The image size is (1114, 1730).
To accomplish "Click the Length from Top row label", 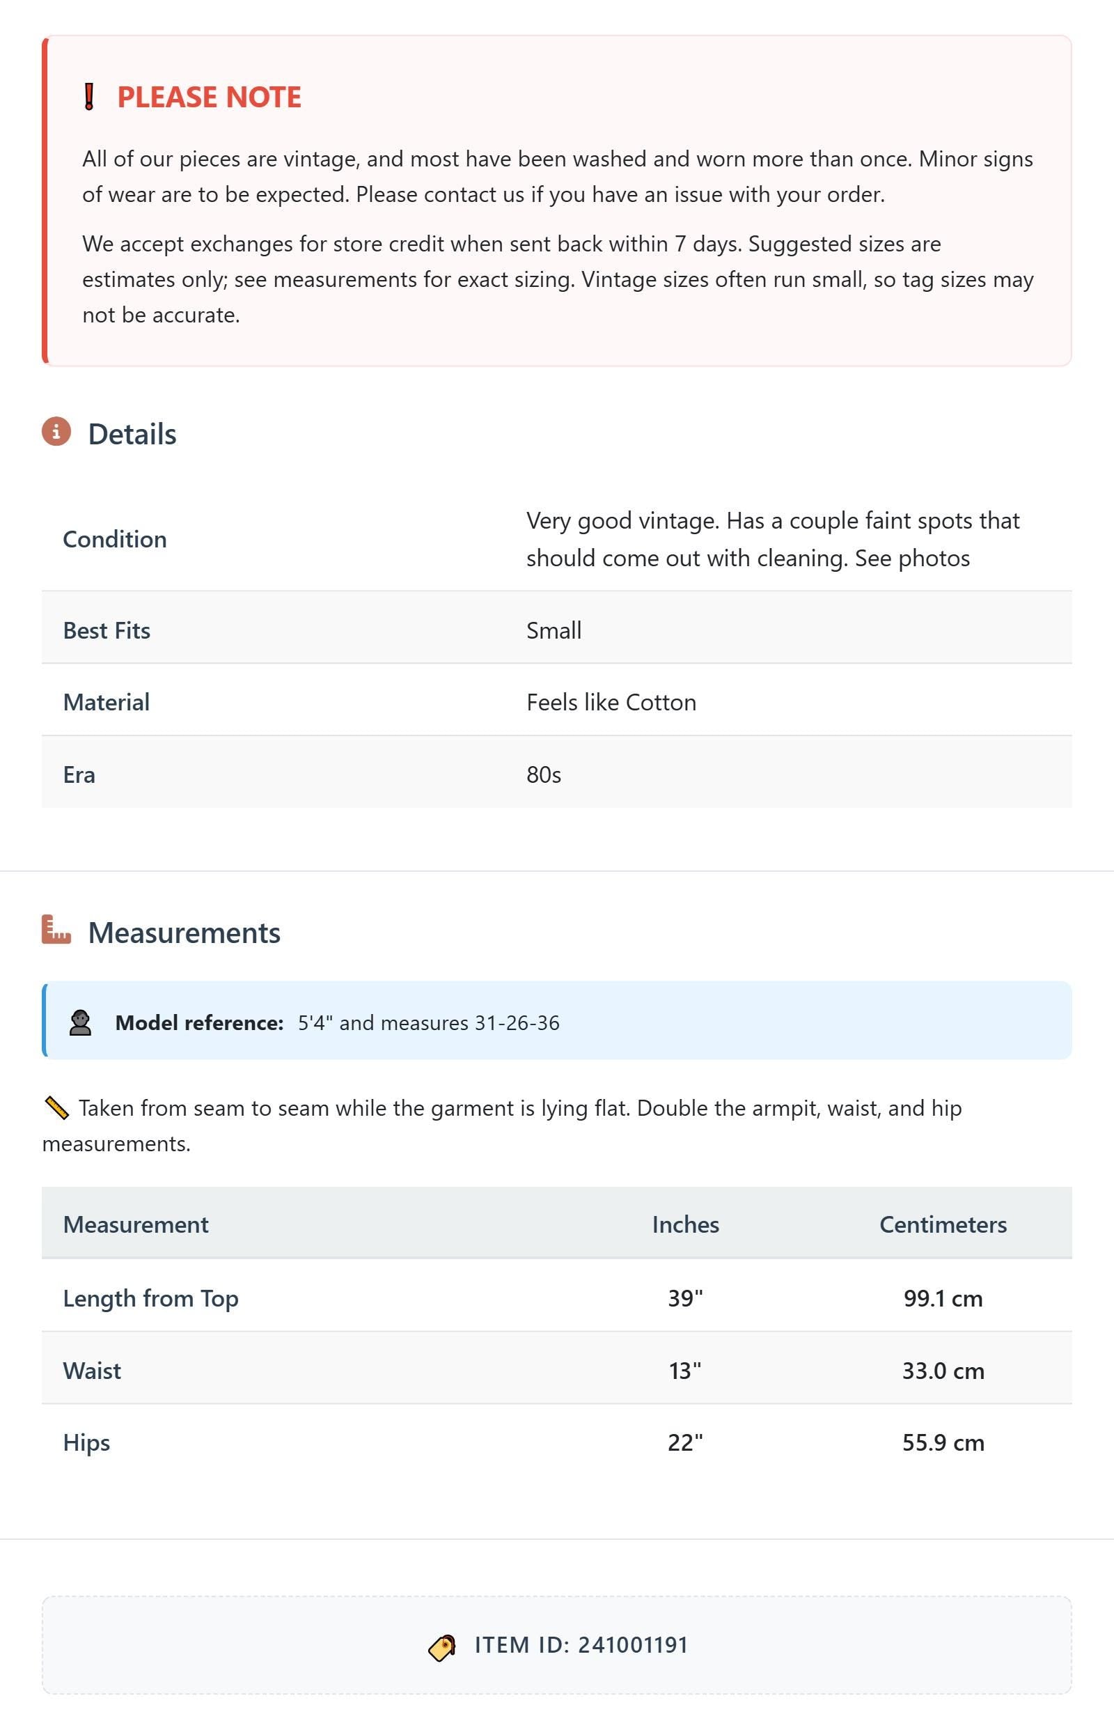I will (151, 1298).
